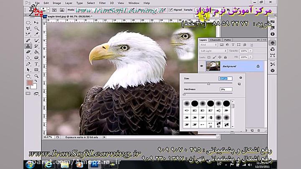Select the Blur tool
The width and height of the screenshot is (301, 169).
[28, 58]
